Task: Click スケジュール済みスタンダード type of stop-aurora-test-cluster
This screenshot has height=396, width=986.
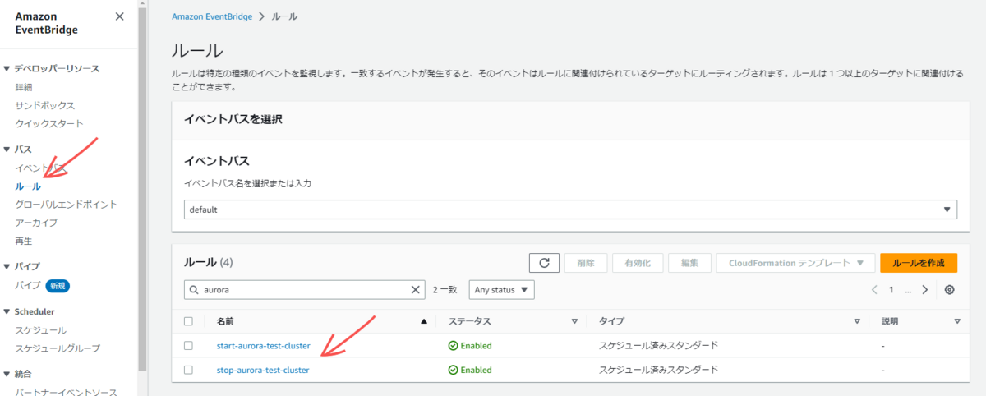Action: (x=659, y=371)
